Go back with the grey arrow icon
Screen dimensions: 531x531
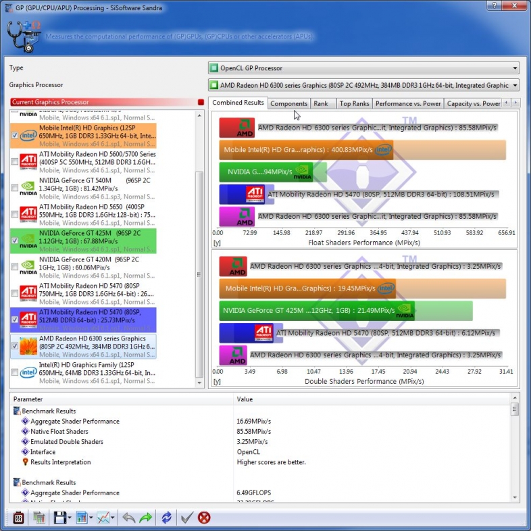pyautogui.click(x=128, y=517)
